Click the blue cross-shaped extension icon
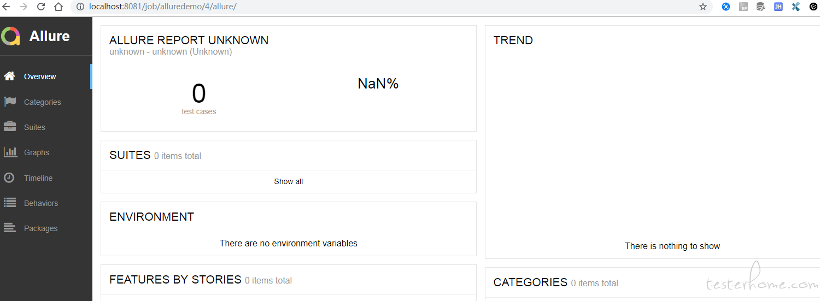This screenshot has height=301, width=820. pyautogui.click(x=795, y=7)
